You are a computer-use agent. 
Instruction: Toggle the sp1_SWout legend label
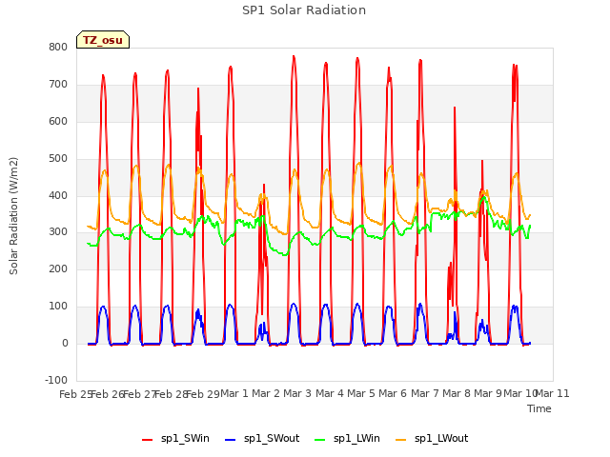tap(272, 439)
